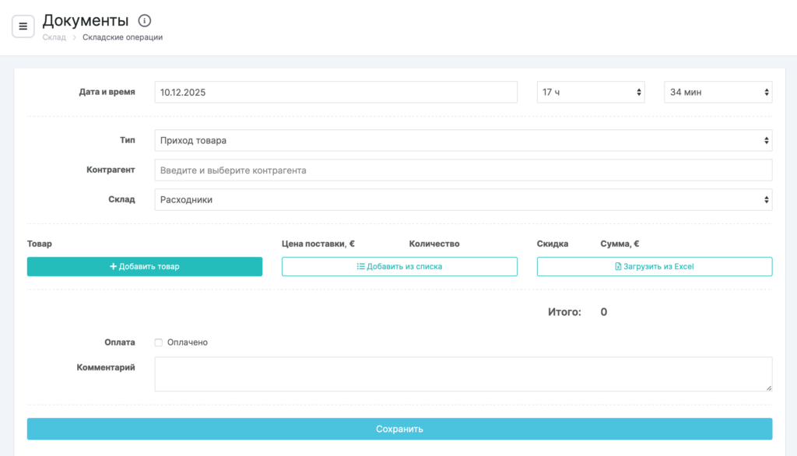Open the hours dropdown showing 17 ч
The width and height of the screenshot is (797, 456).
tap(592, 92)
